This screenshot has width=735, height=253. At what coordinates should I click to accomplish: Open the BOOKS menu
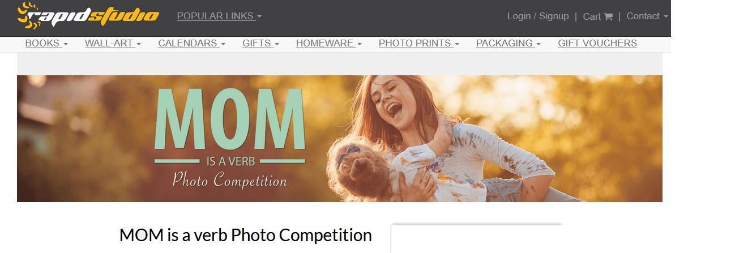[x=46, y=44]
